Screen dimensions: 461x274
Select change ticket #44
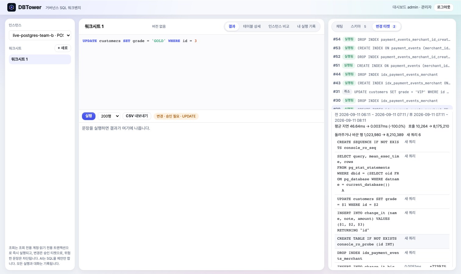point(392,74)
